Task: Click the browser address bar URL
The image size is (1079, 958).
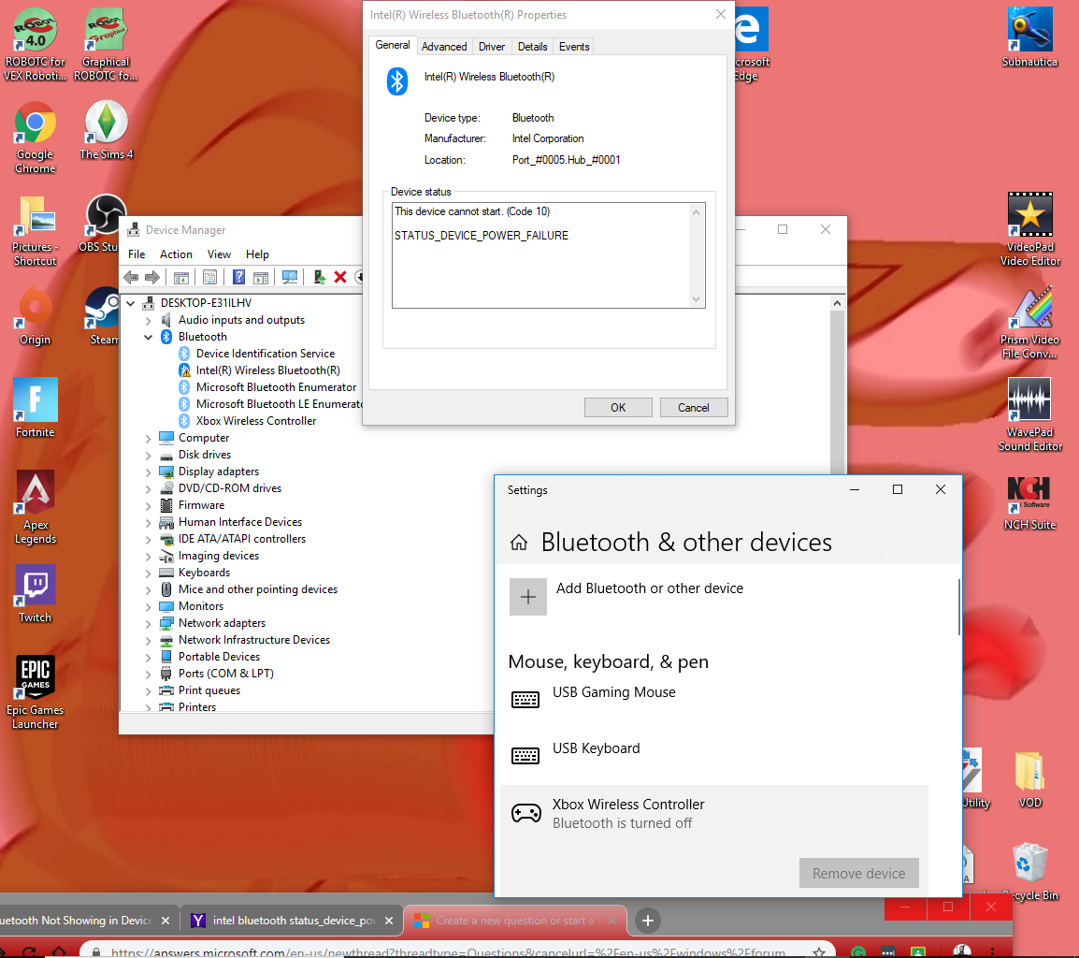Action: click(x=447, y=951)
